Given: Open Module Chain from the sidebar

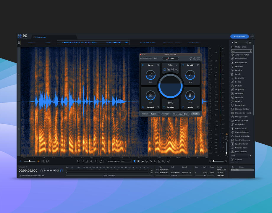Looking at the screenshot, I should pyautogui.click(x=240, y=47).
